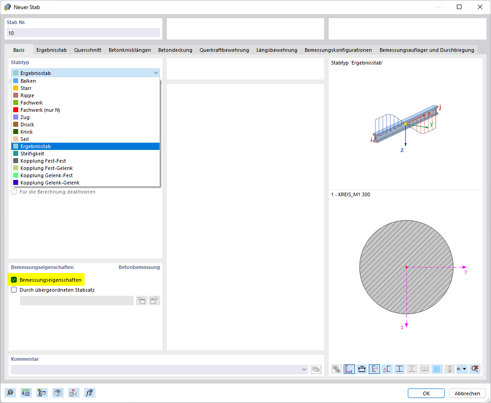Click the icon with document and red X cursor
This screenshot has width=491, height=403.
[x=74, y=393]
